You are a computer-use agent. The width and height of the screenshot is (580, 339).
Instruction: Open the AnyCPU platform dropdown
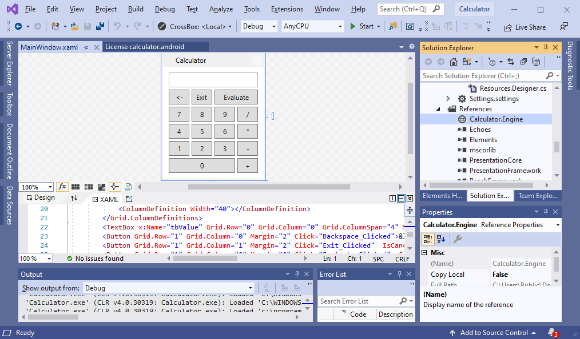(340, 26)
